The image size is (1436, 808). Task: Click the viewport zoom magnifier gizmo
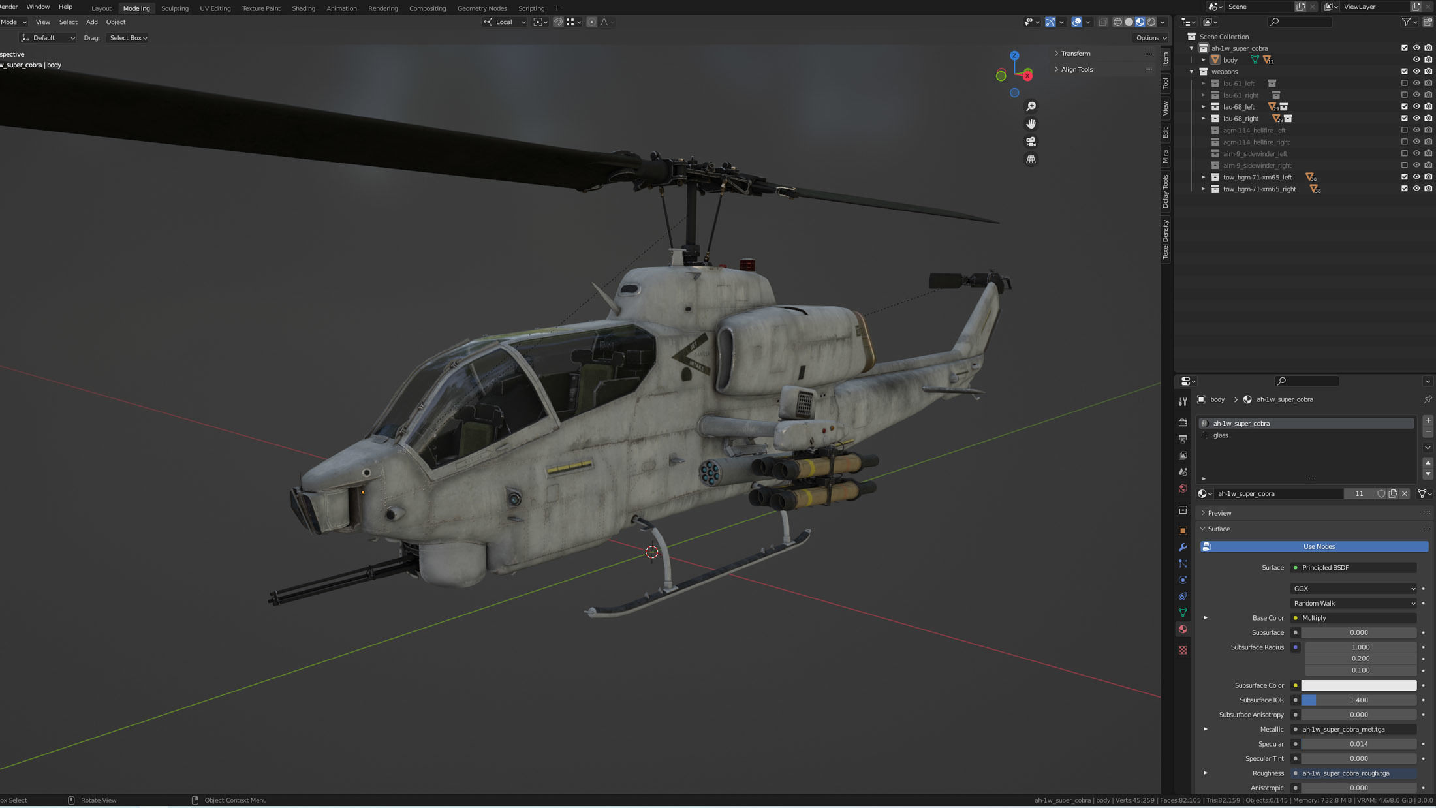[1031, 106]
